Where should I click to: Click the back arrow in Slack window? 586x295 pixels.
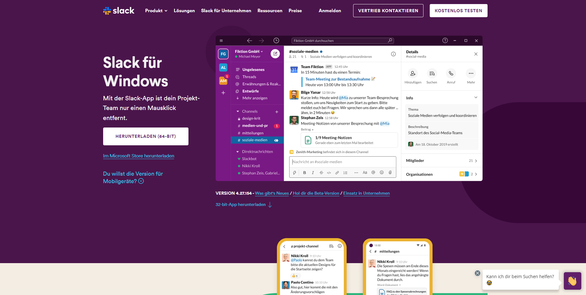pos(249,41)
